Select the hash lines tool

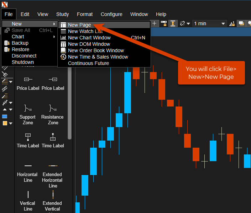tap(5, 103)
